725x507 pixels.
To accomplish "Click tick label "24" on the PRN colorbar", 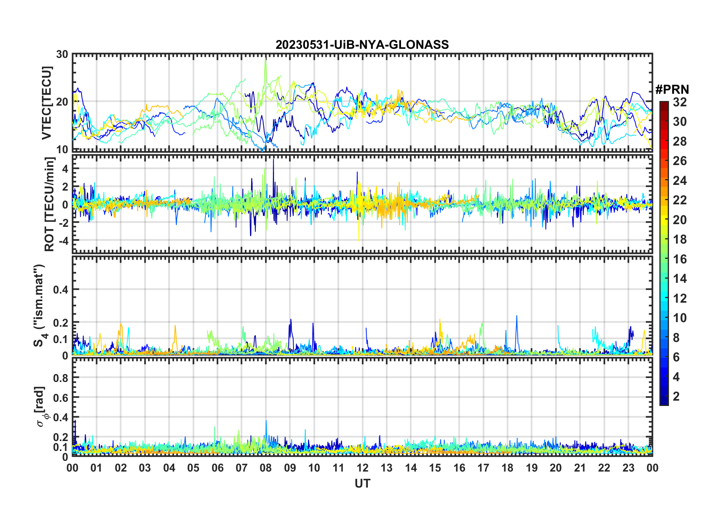I will pyautogui.click(x=680, y=181).
